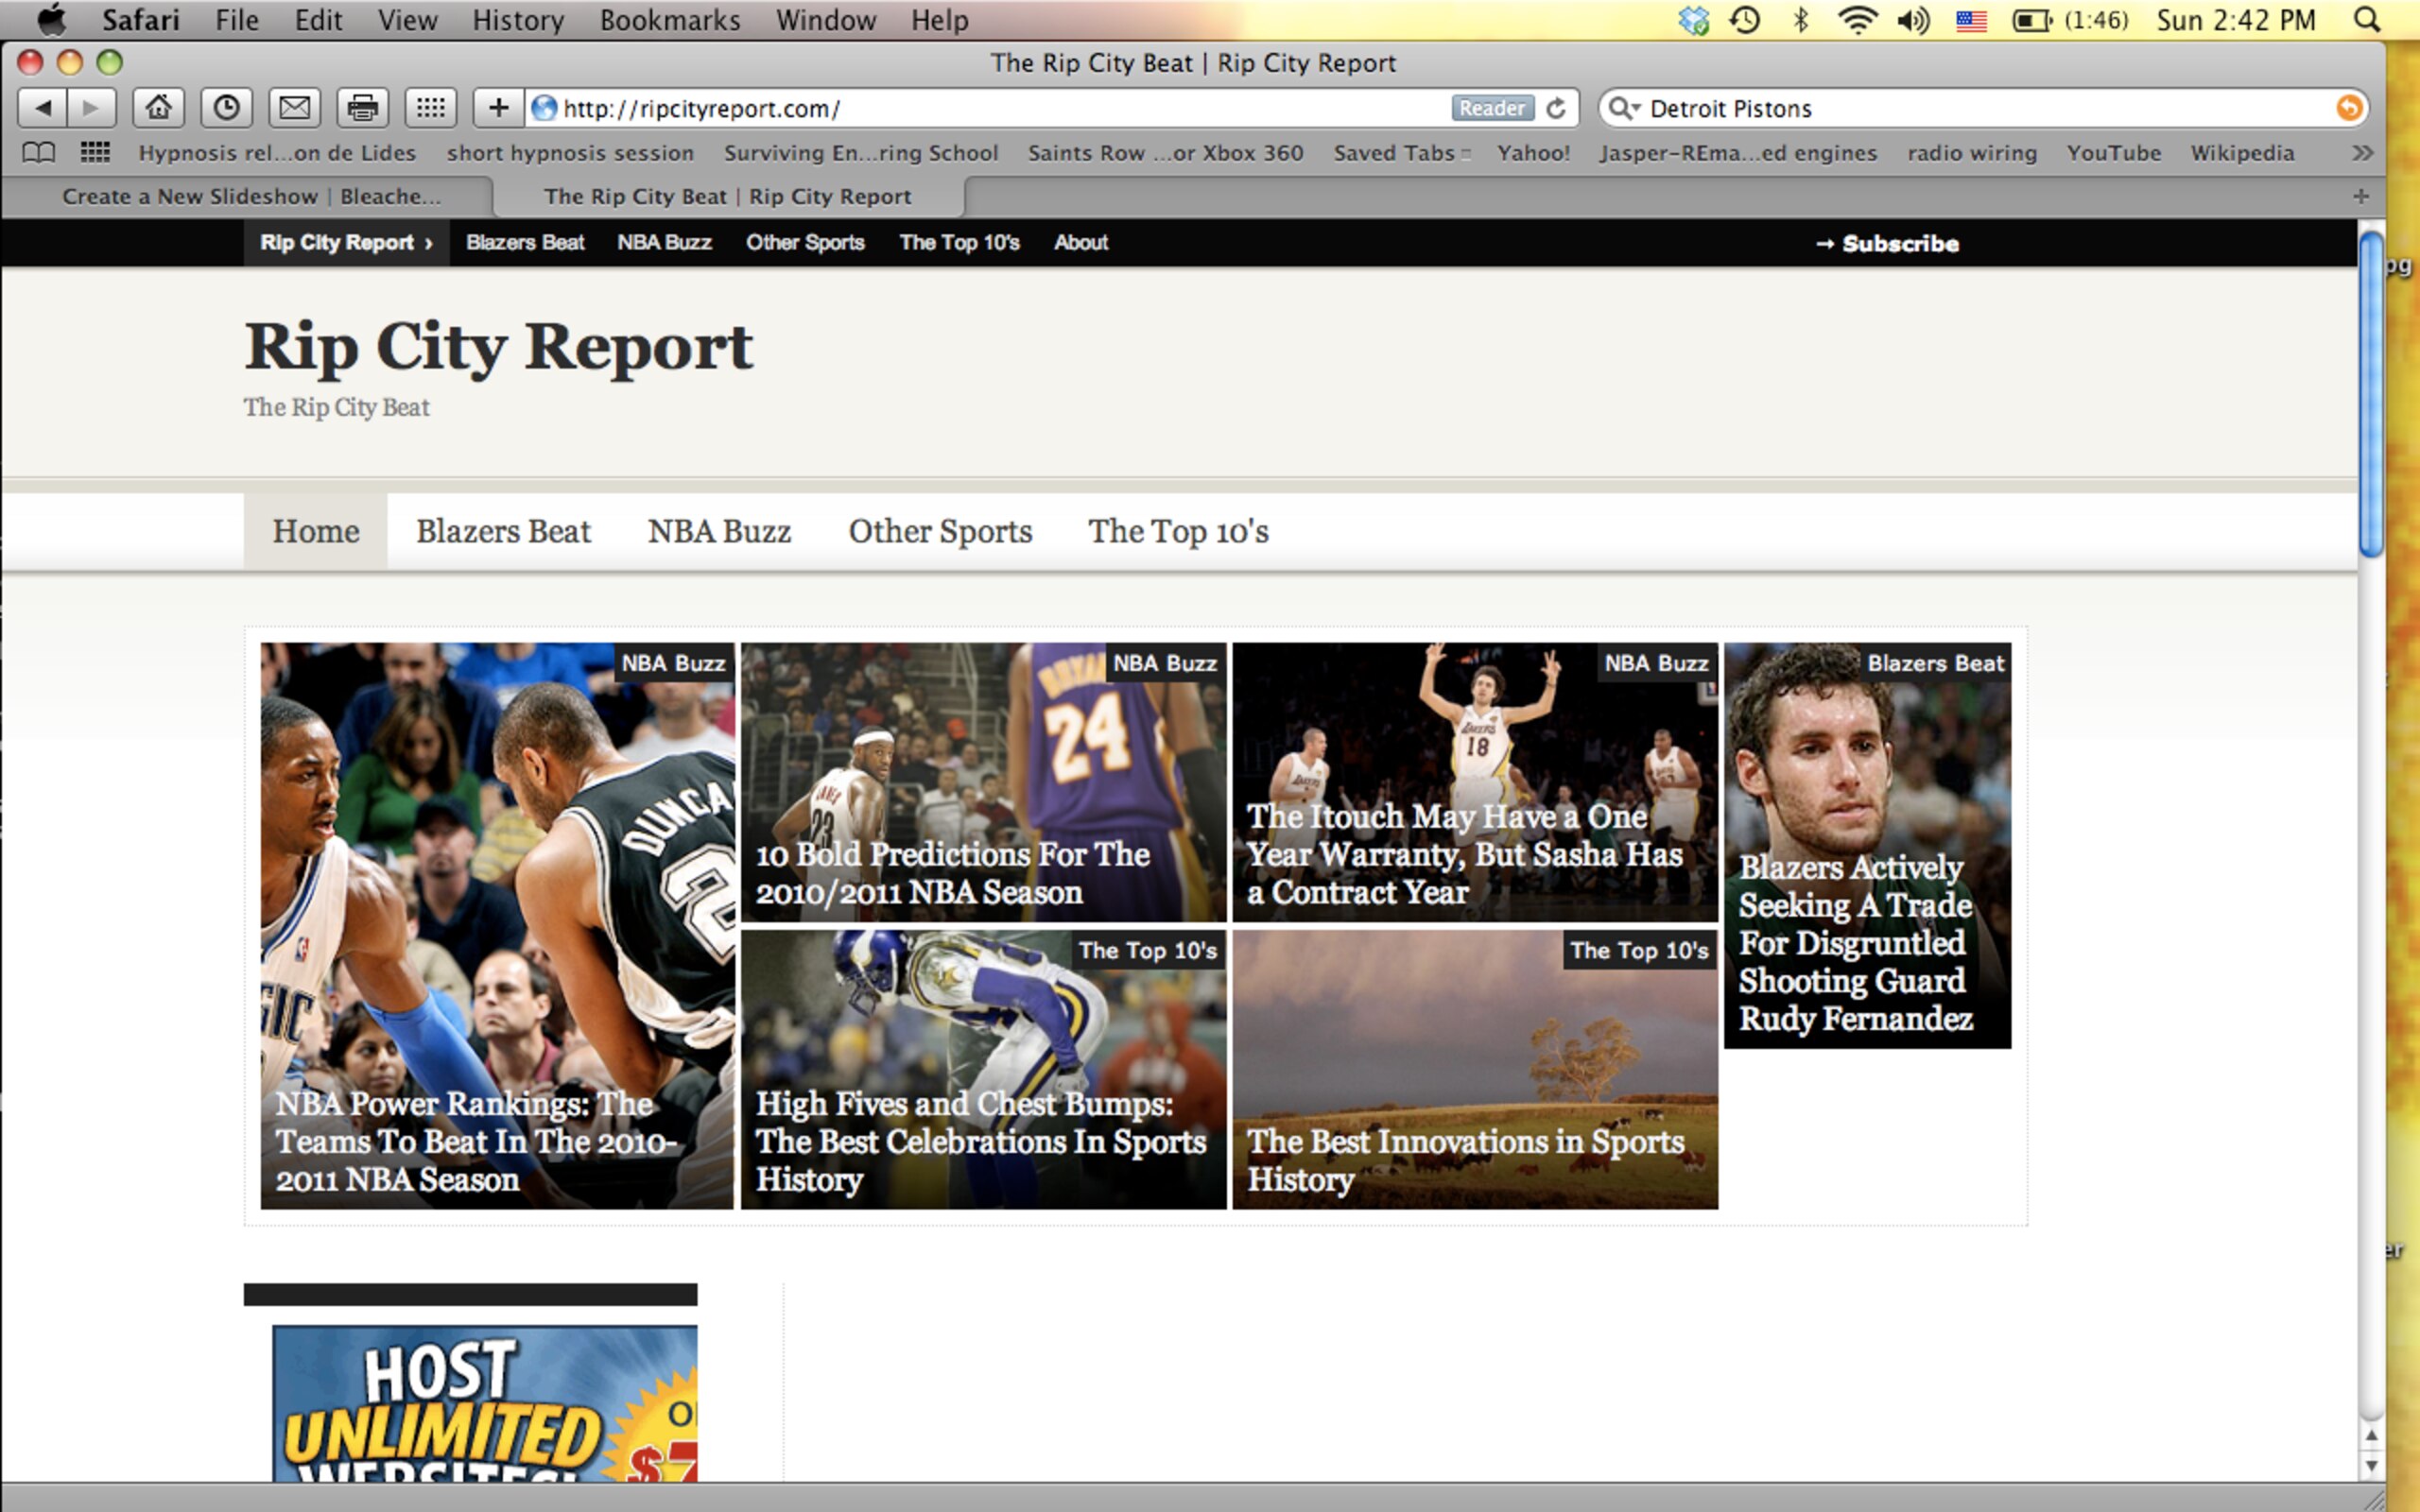
Task: Open the YouTube bookmark
Action: [2114, 153]
